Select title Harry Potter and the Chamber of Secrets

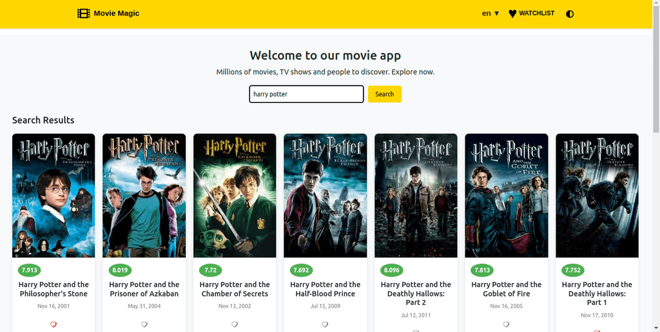[x=235, y=289]
